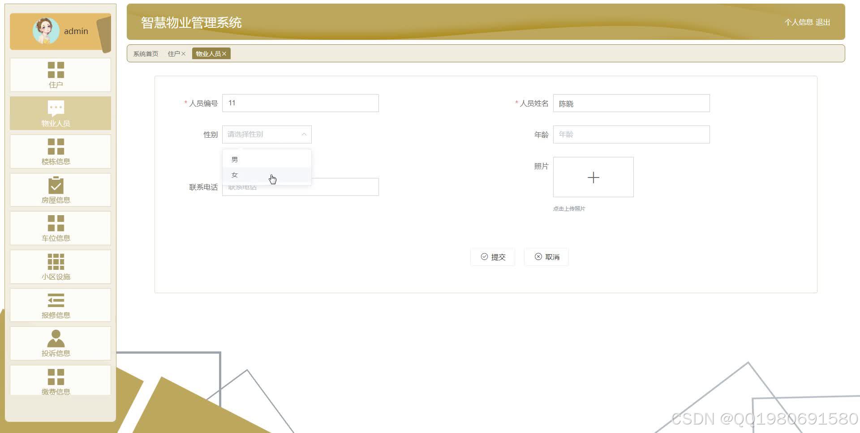Submit the form with 提交 button
Viewport: 860px width, 433px height.
492,256
